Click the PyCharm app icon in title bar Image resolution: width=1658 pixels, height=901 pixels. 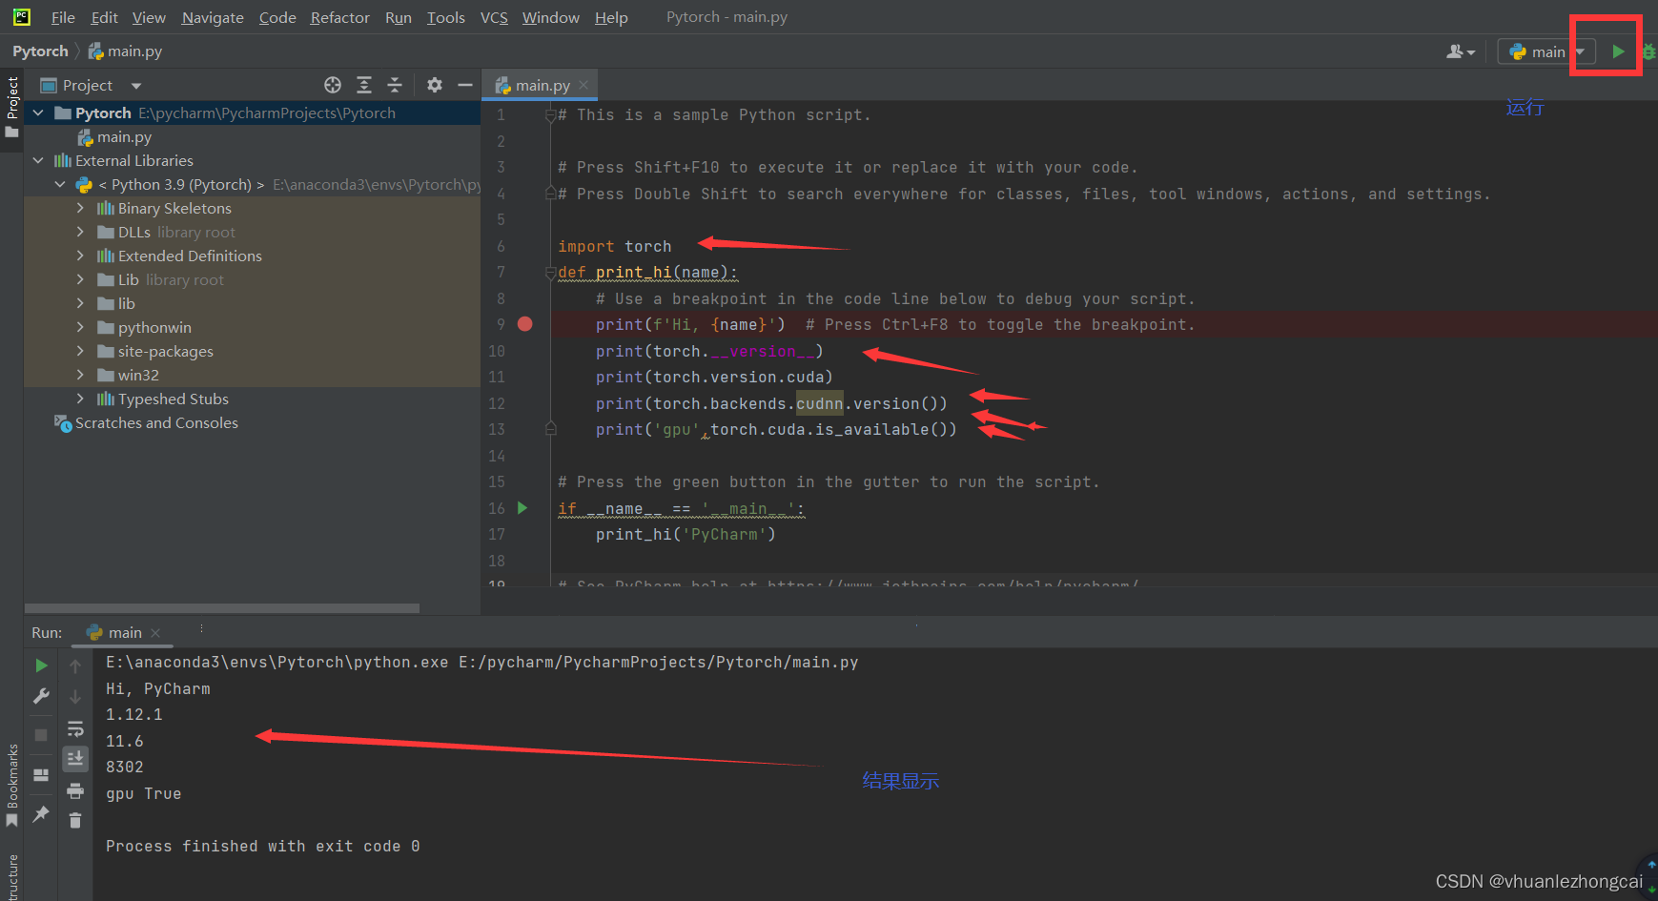pos(21,16)
